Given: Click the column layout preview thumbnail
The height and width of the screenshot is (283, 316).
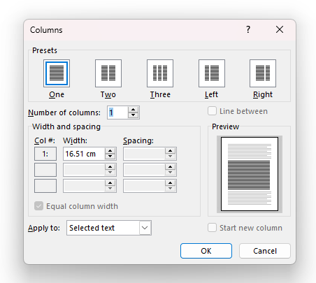Looking at the screenshot, I should pos(250,174).
